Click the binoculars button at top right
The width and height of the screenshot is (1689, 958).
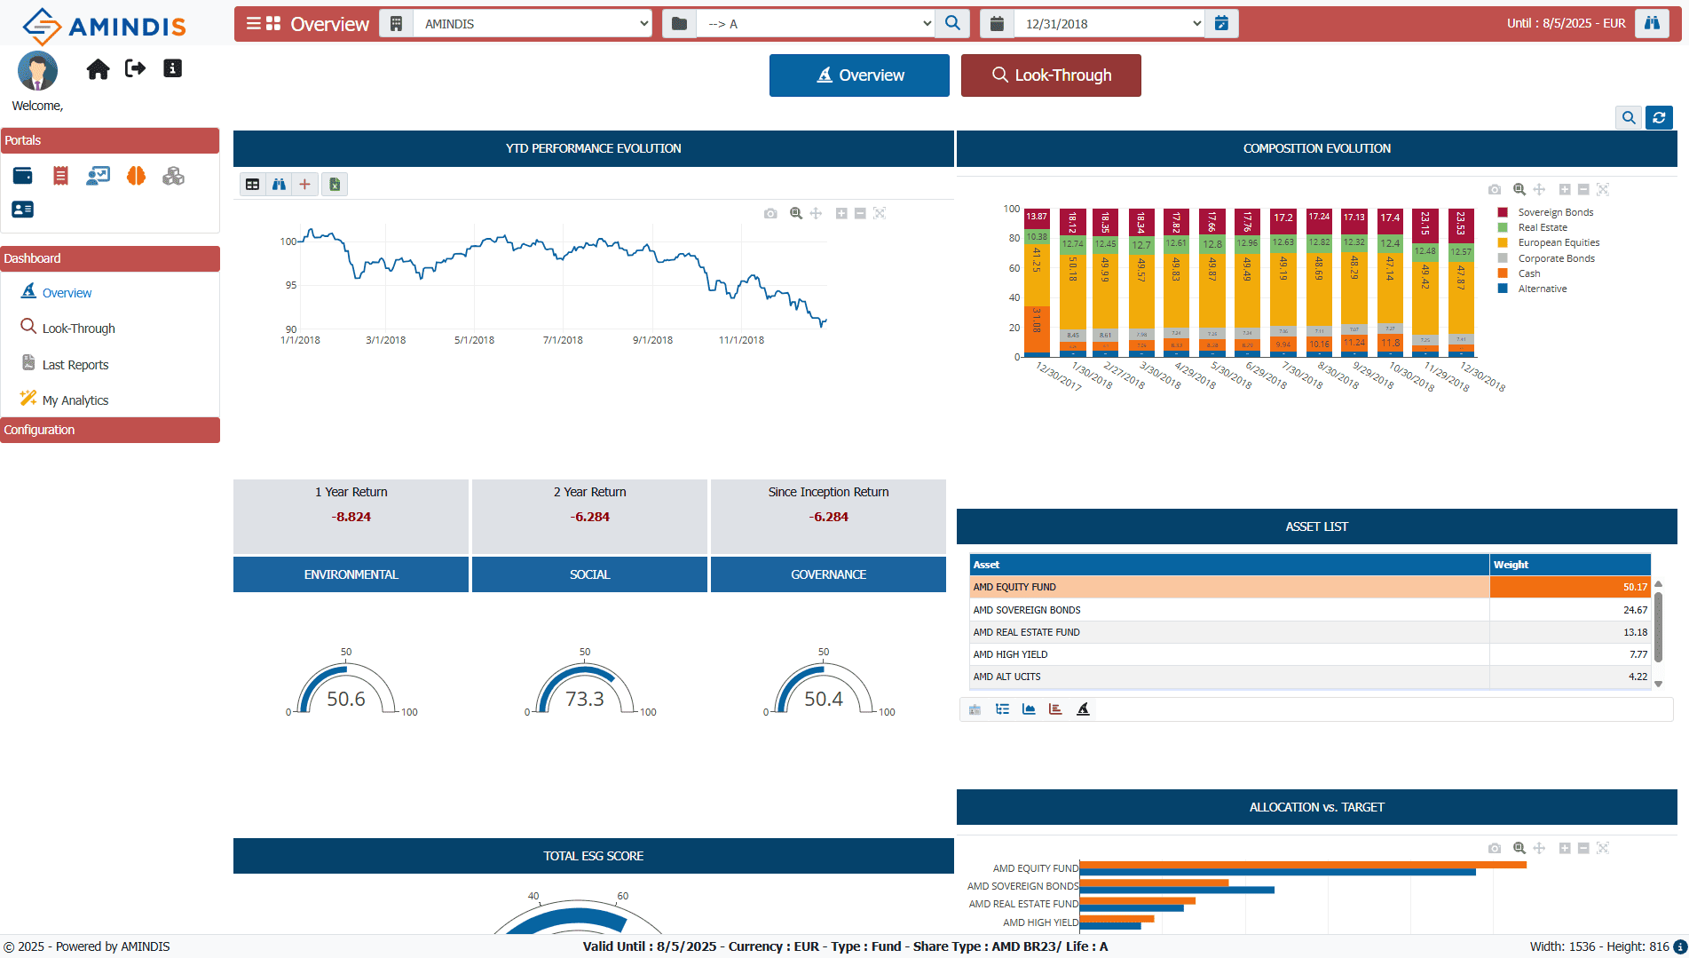point(1652,23)
